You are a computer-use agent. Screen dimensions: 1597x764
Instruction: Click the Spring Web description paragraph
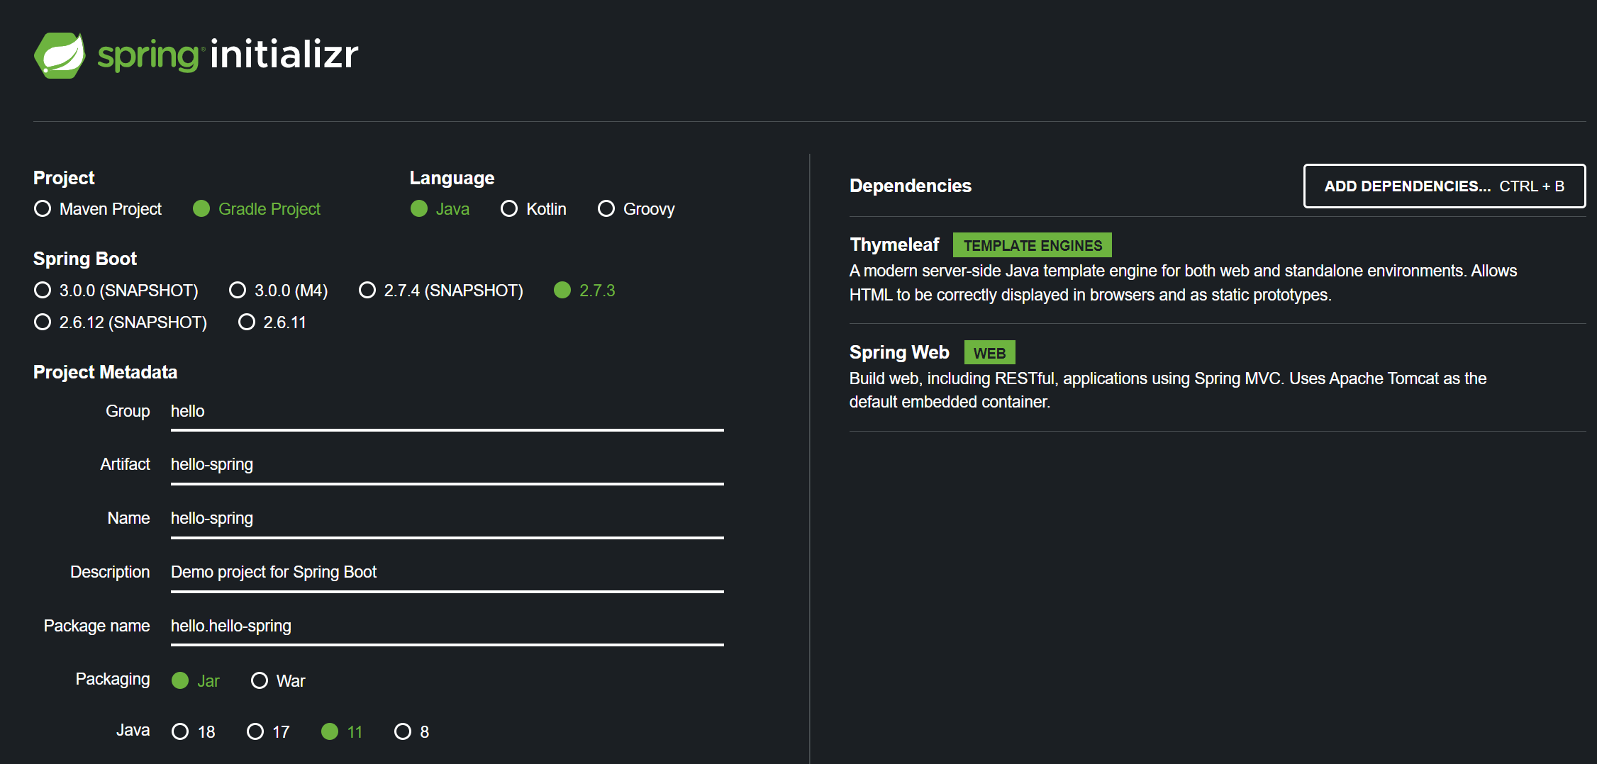click(x=1168, y=391)
